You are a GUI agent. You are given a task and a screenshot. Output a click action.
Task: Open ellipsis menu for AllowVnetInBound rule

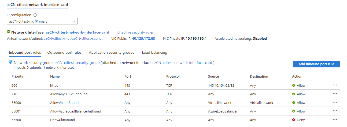pyautogui.click(x=335, y=102)
